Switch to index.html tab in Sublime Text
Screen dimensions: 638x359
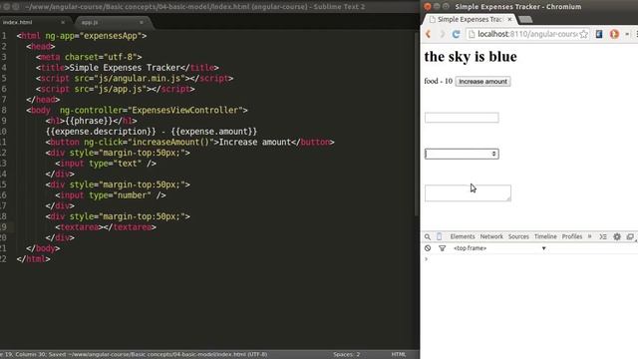tap(32, 22)
